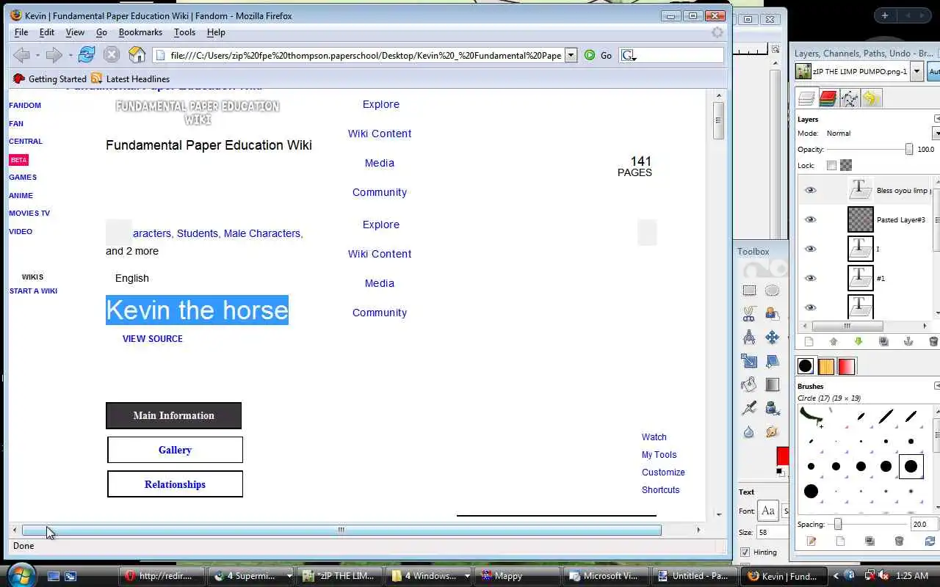
Task: Select GIMP Smudge tool
Action: 772,432
